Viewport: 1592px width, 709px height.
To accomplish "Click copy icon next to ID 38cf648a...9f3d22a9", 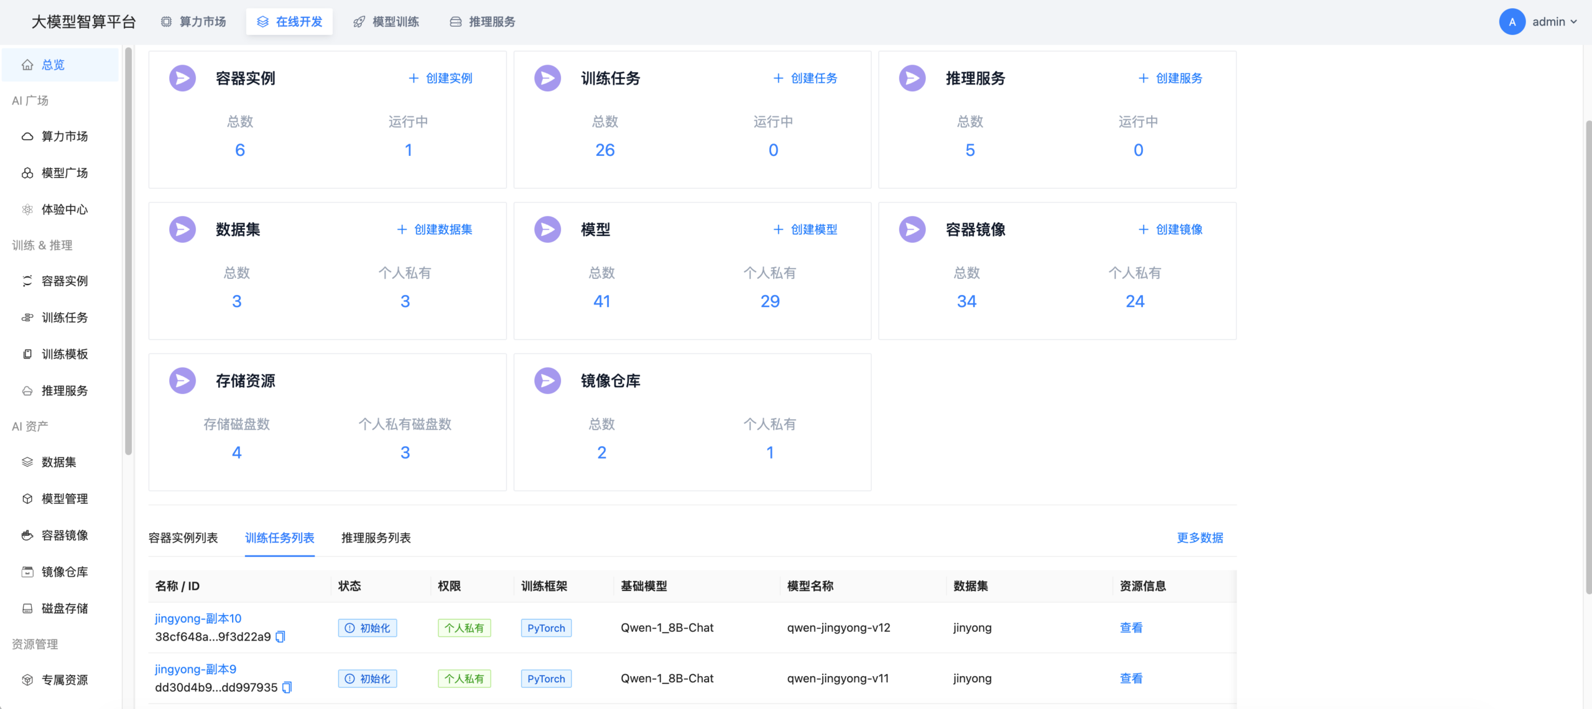I will [x=280, y=637].
